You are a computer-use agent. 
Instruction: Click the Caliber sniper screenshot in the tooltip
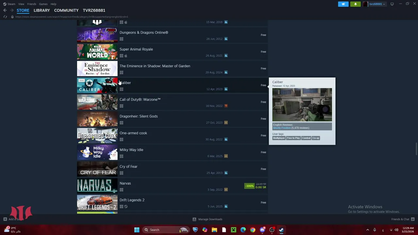302,105
